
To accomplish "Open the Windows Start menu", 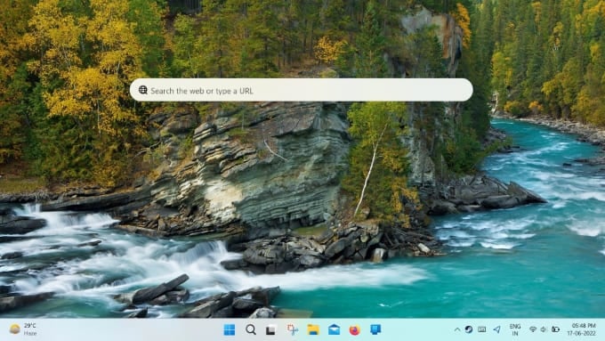I will tap(230, 329).
